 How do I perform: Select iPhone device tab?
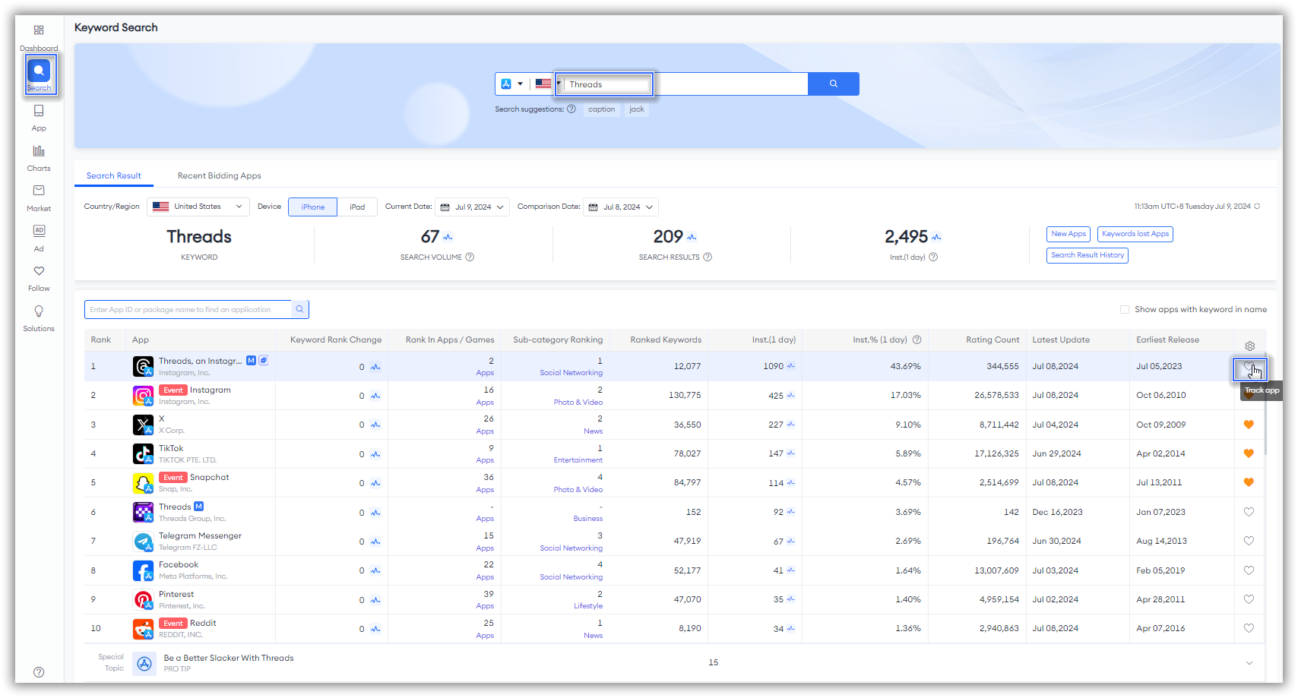(x=313, y=207)
